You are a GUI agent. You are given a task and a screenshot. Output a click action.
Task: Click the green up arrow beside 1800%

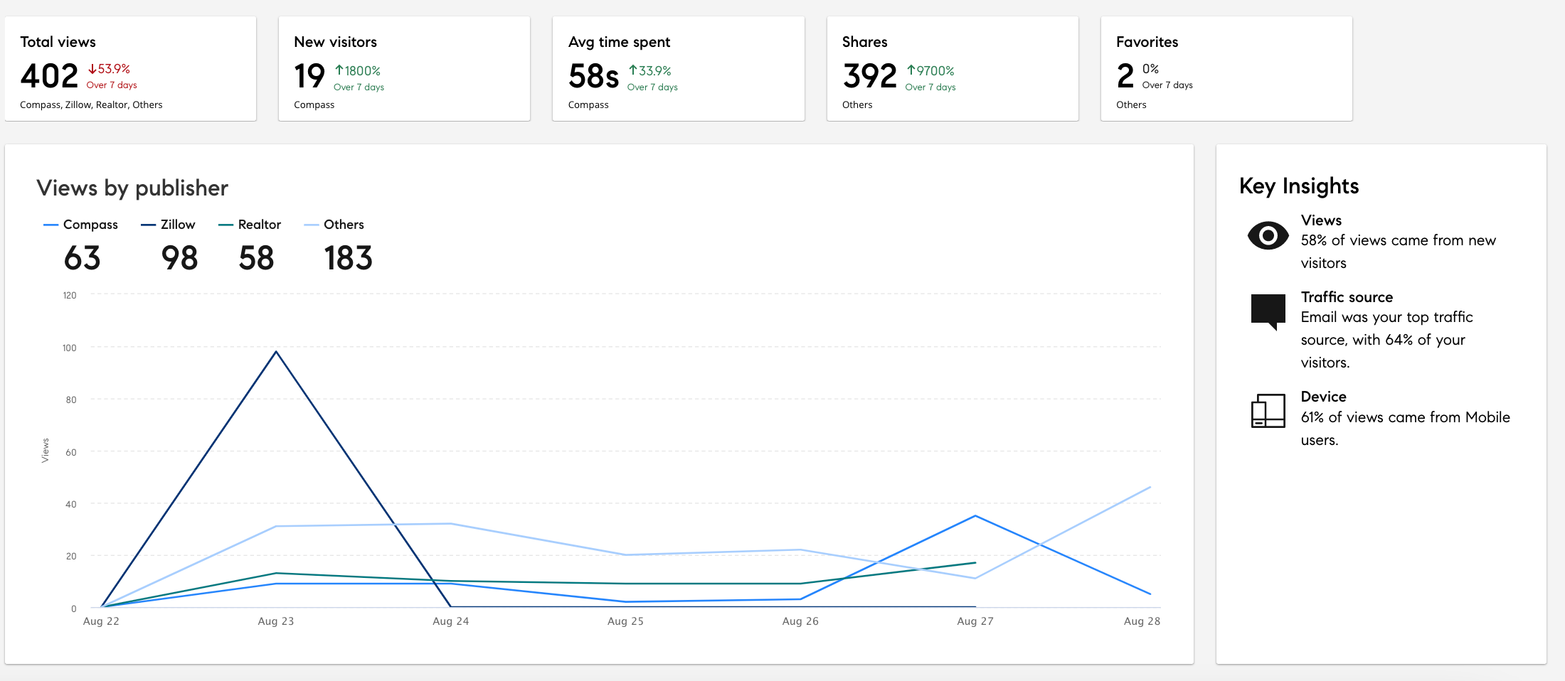[x=339, y=70]
